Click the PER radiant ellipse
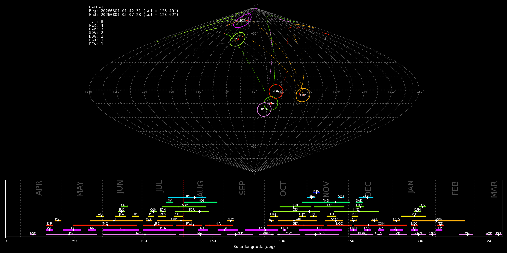Viewport: 507px width, 253px height. [237, 39]
